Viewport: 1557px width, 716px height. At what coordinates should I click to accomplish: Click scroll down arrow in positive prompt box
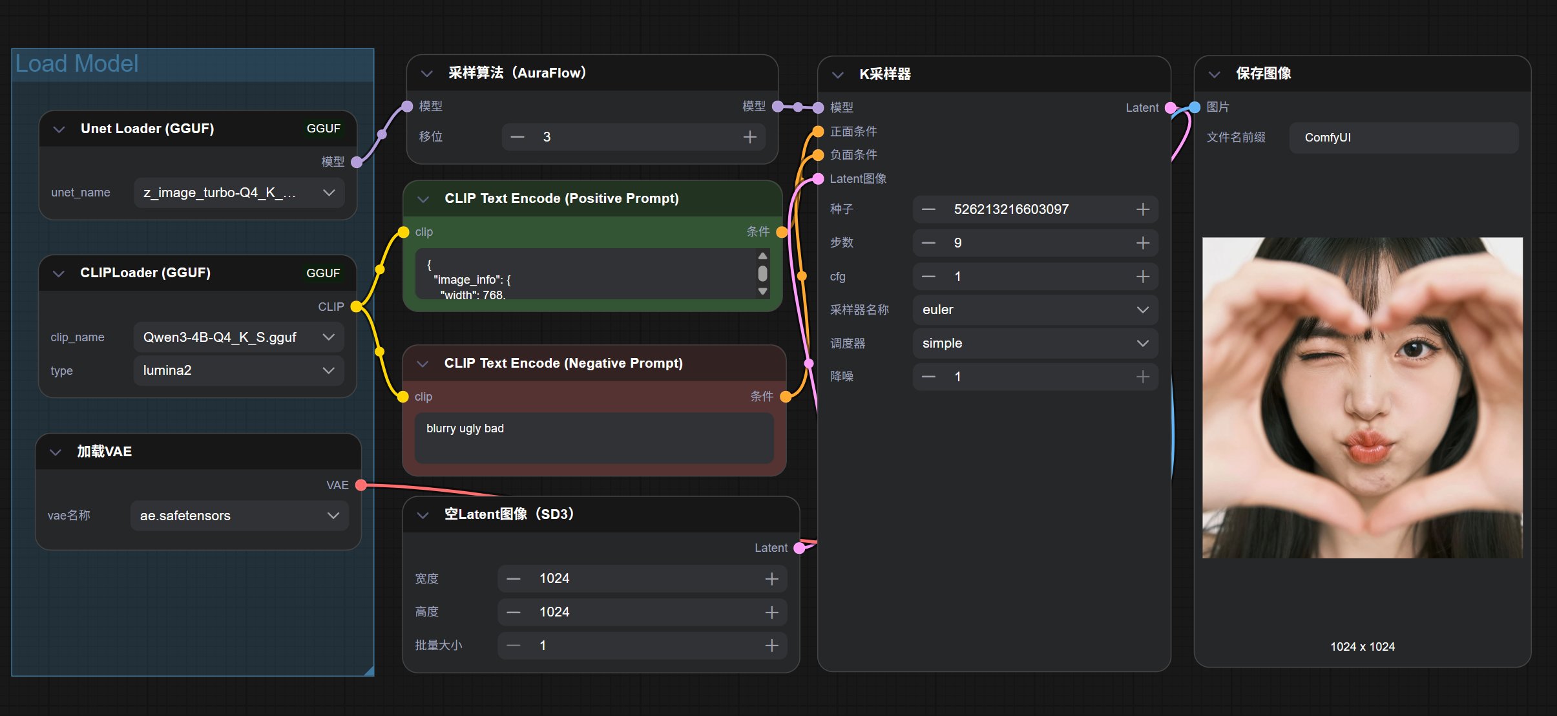tap(762, 291)
